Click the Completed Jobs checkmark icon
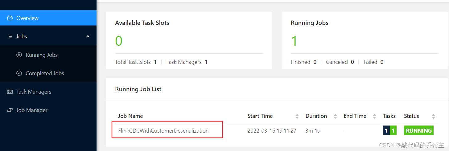449x151 pixels. [x=19, y=73]
